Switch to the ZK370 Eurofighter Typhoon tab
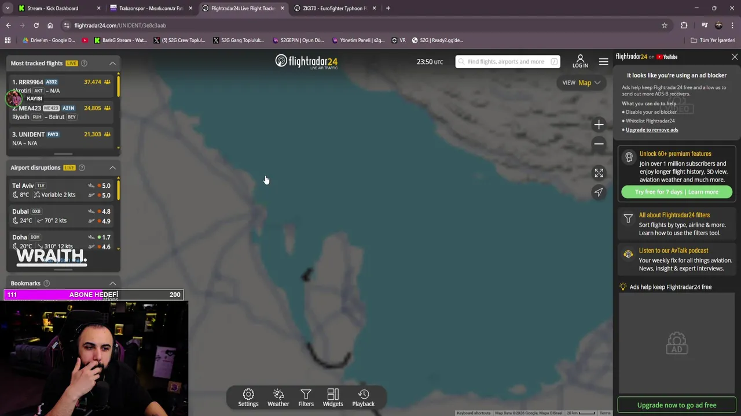 pos(335,8)
